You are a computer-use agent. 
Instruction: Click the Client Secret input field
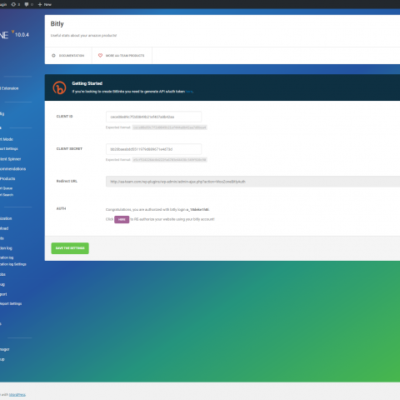coord(153,149)
